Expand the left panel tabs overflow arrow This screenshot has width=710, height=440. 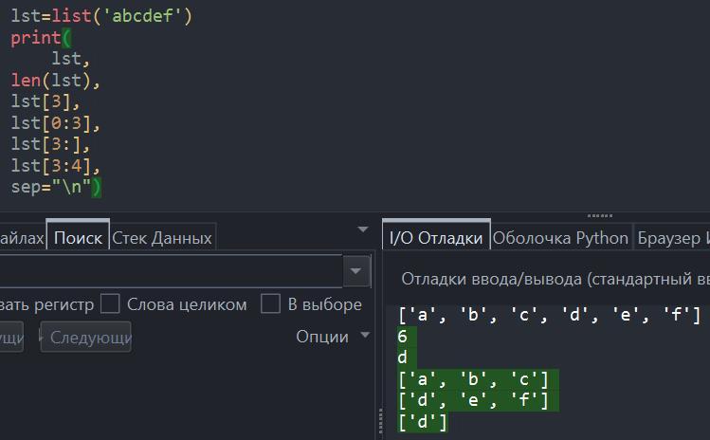(363, 229)
